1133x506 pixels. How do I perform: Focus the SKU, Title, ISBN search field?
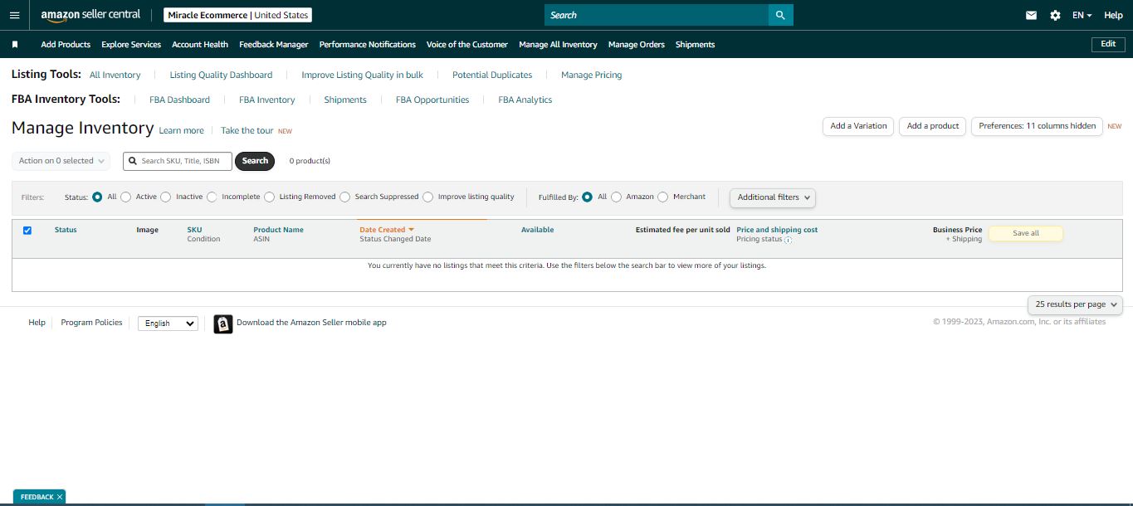[178, 161]
